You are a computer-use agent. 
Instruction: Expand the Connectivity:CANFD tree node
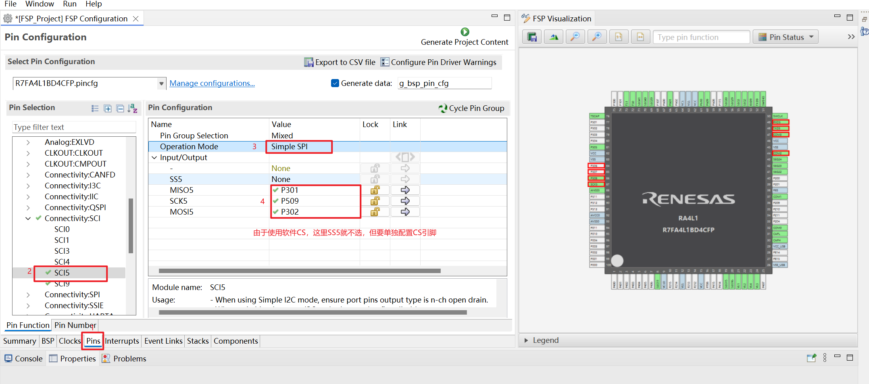point(28,175)
